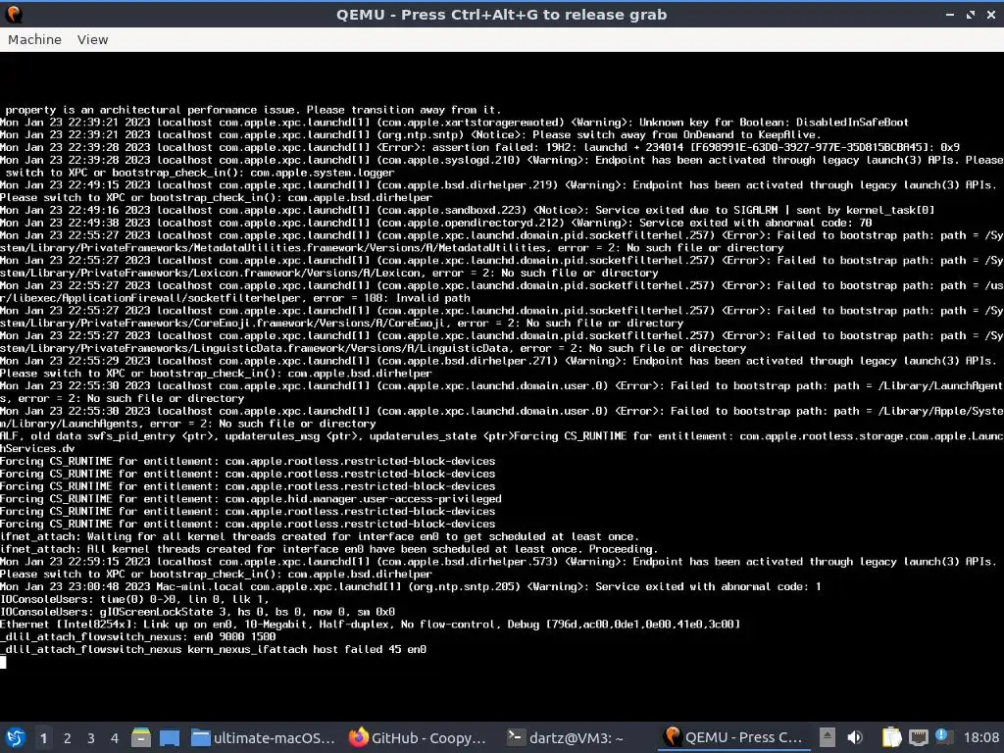The width and height of the screenshot is (1004, 753).
Task: Open the volume control tray icon
Action: click(855, 737)
